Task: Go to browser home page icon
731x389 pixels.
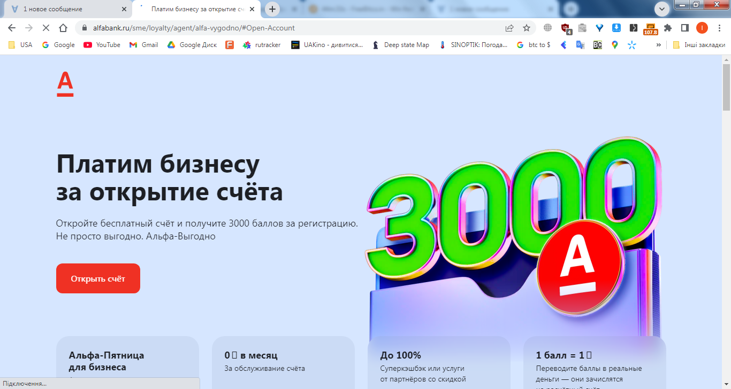Action: (63, 28)
